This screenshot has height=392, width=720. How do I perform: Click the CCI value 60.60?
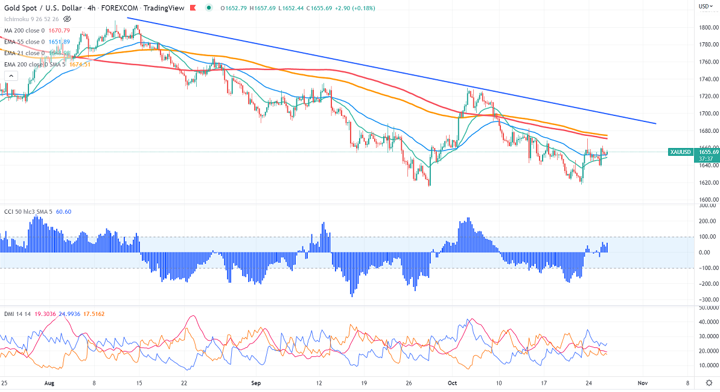coord(63,212)
